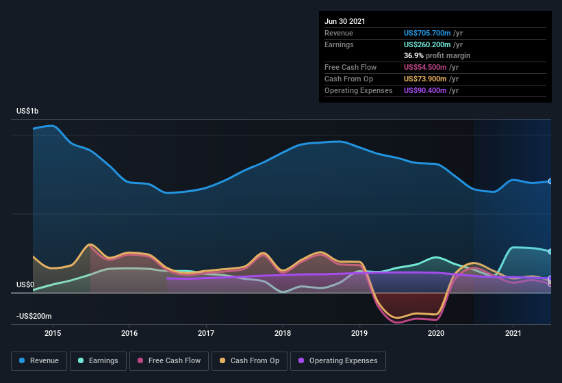Toggle the Operating Expenses legend button

338,361
